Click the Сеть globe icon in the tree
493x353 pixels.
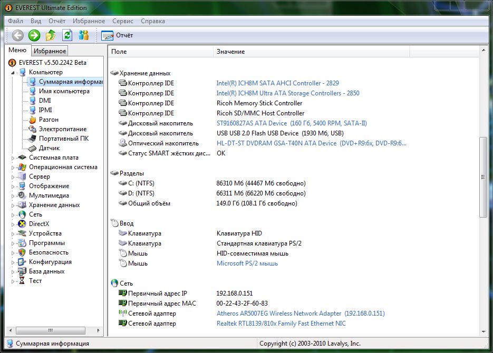[22, 214]
